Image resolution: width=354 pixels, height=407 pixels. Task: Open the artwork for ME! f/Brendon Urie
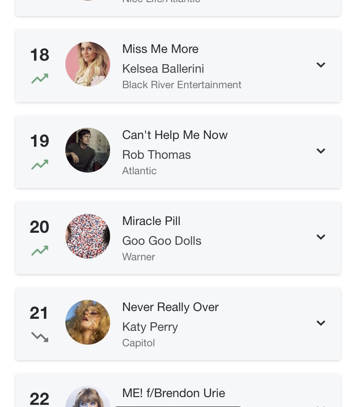(x=88, y=397)
